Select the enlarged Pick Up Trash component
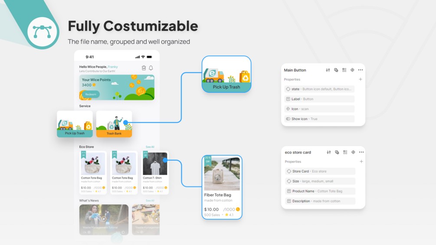This screenshot has width=436, height=245. tap(226, 74)
